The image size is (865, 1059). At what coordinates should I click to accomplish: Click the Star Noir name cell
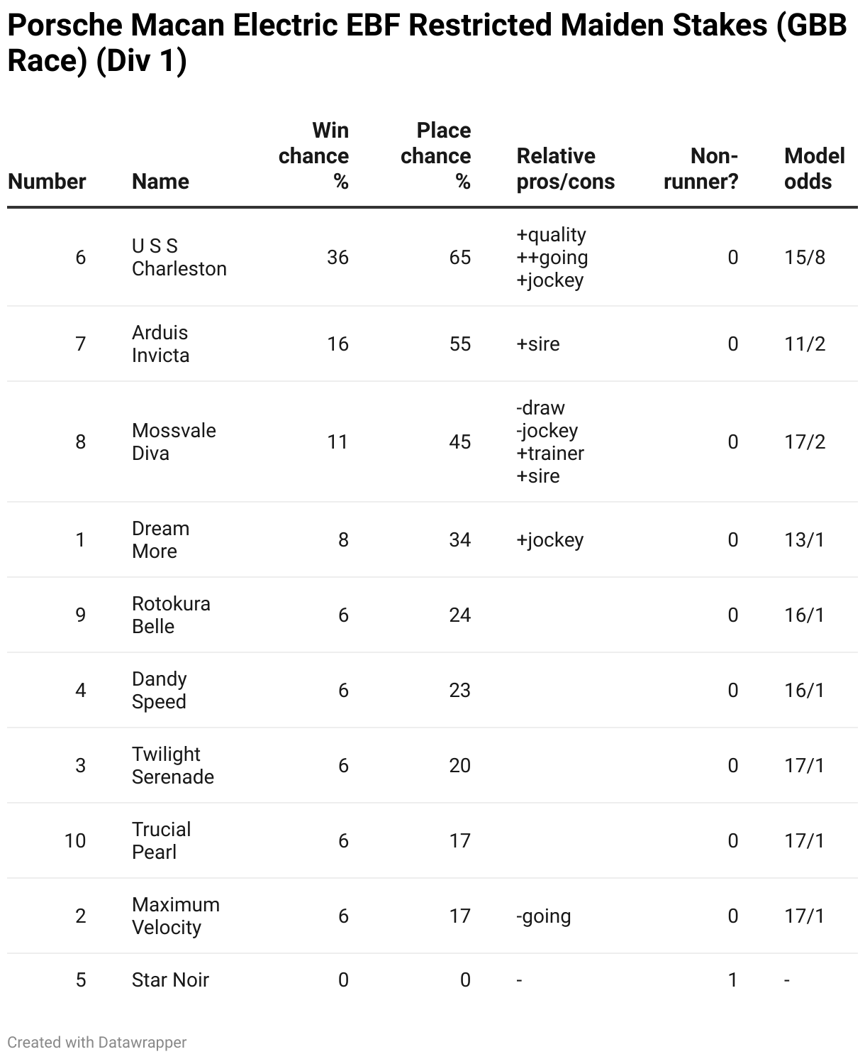tap(170, 980)
